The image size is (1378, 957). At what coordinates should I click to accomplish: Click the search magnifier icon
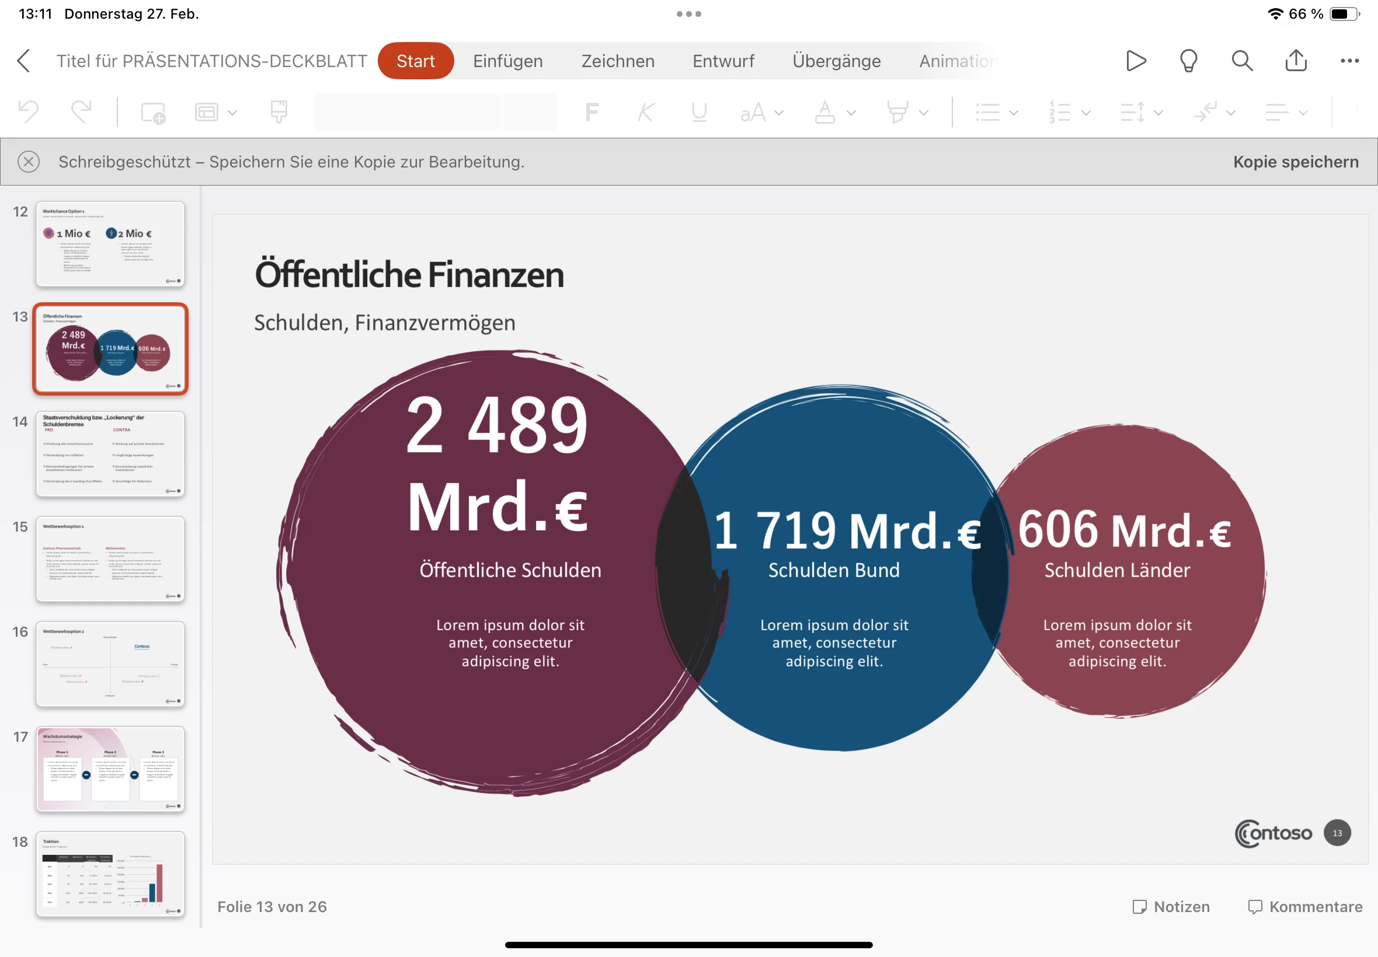(x=1242, y=61)
